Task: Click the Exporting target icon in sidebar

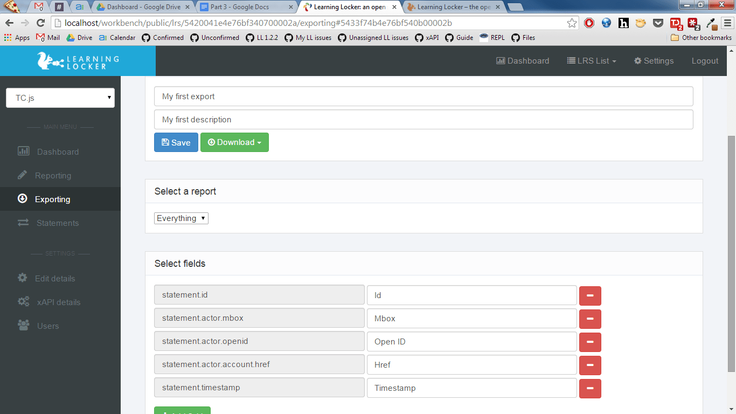Action: (x=23, y=198)
